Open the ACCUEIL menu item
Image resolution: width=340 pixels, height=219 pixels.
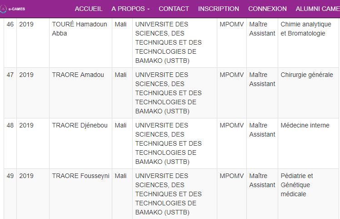(89, 9)
